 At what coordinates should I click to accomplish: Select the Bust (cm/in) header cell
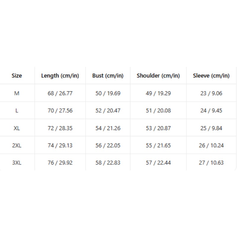(108, 76)
